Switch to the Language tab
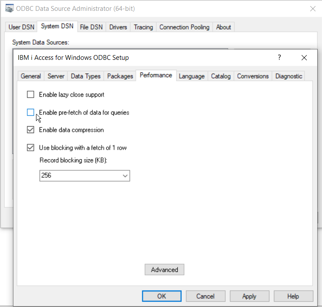Screen dimensions: 322x307 click(x=191, y=76)
